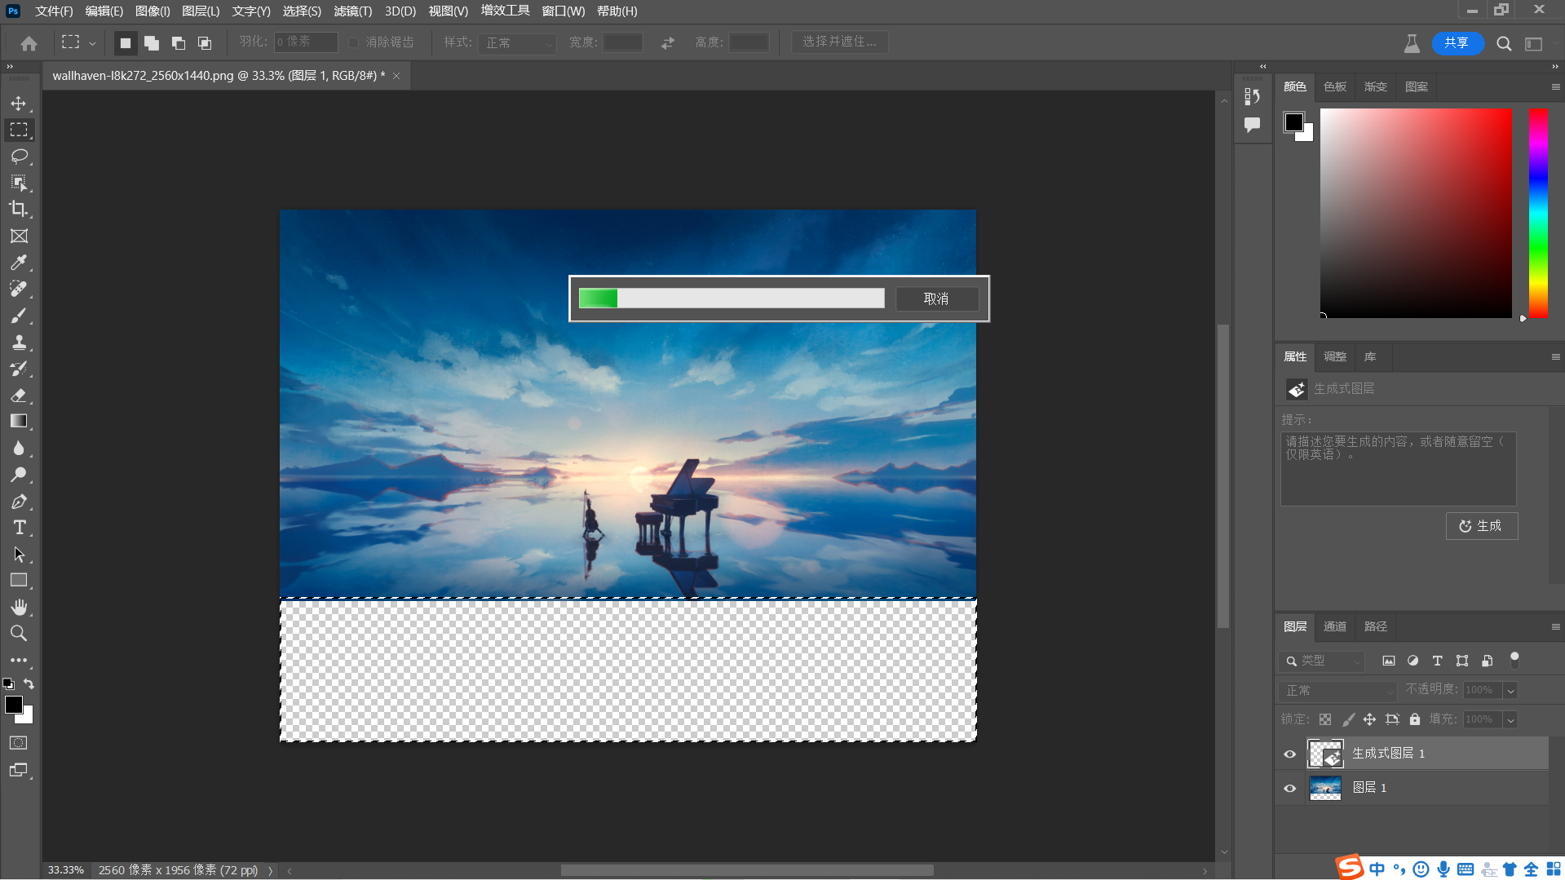Select the Lasso tool
The image size is (1565, 880).
[x=19, y=156]
